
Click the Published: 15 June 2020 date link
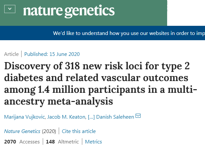52,54
